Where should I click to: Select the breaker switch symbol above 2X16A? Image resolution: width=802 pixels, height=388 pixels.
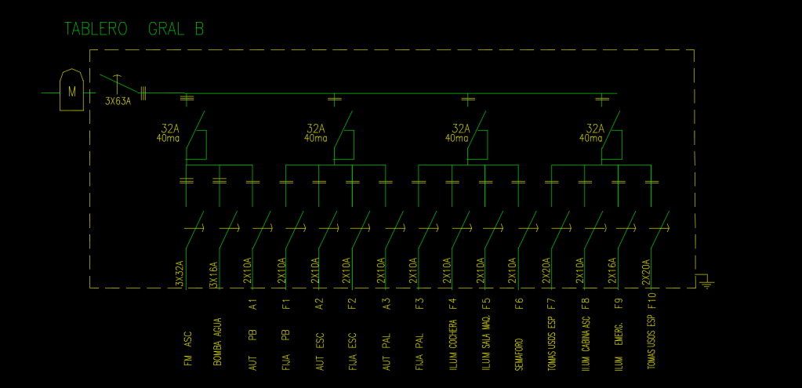[626, 228]
